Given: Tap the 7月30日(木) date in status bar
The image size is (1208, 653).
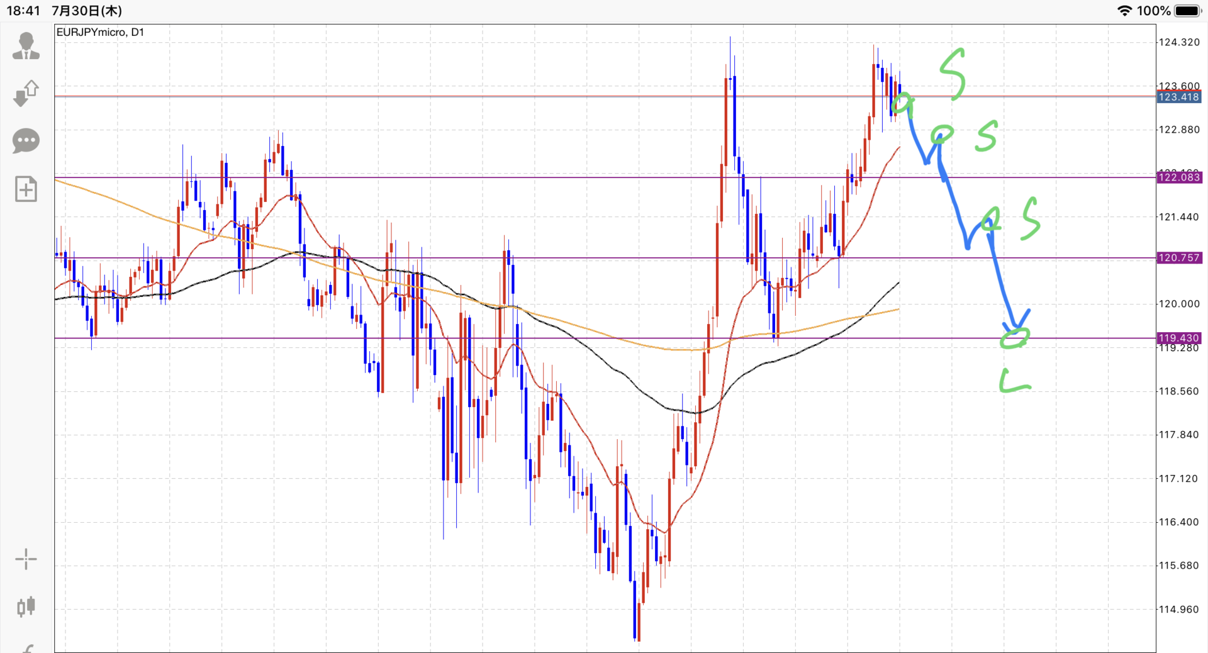Looking at the screenshot, I should (87, 11).
